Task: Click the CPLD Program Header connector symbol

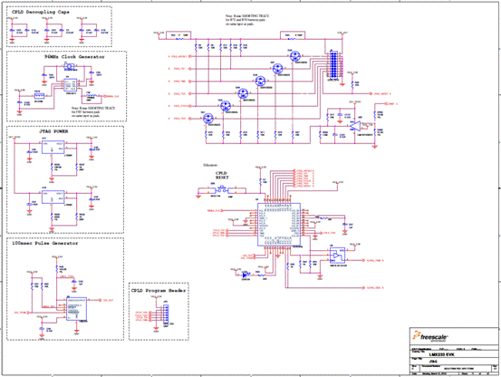Action: (x=166, y=314)
